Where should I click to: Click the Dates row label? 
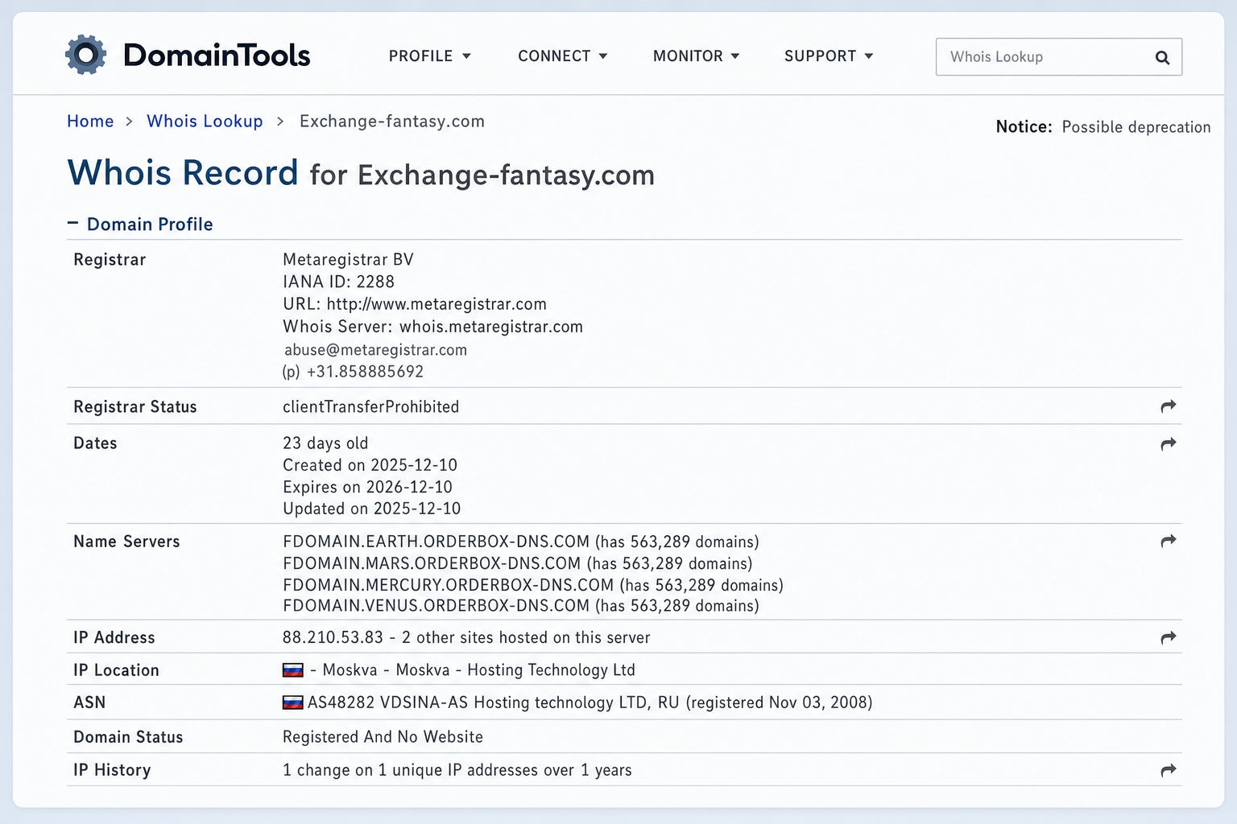click(x=95, y=443)
